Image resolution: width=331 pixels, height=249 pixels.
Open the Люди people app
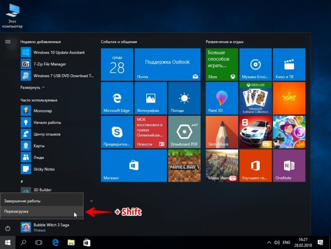57,157
